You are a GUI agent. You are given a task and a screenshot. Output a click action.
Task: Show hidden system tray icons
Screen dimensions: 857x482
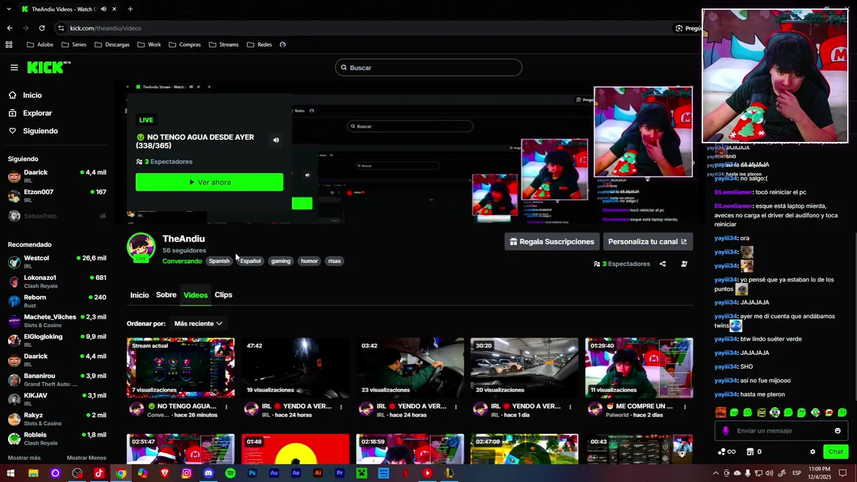[x=716, y=473]
